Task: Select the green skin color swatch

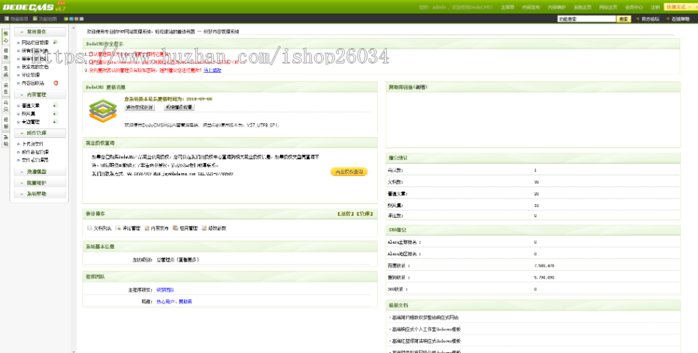Action: click(x=66, y=19)
